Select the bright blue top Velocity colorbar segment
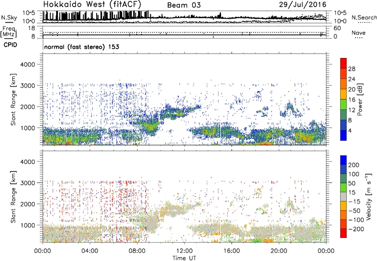This screenshot has height=261, width=377. pyautogui.click(x=344, y=160)
